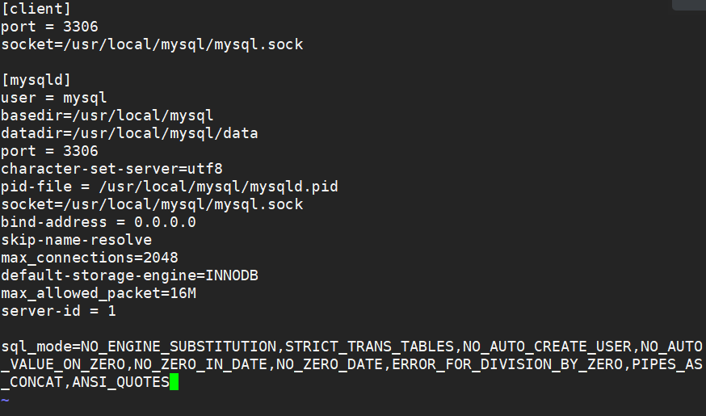Click the first 'port = 3306' line
The width and height of the screenshot is (706, 416).
pyautogui.click(x=49, y=27)
